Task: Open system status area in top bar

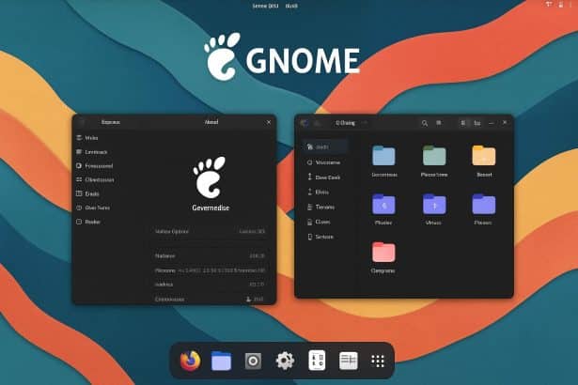Action: [550, 6]
